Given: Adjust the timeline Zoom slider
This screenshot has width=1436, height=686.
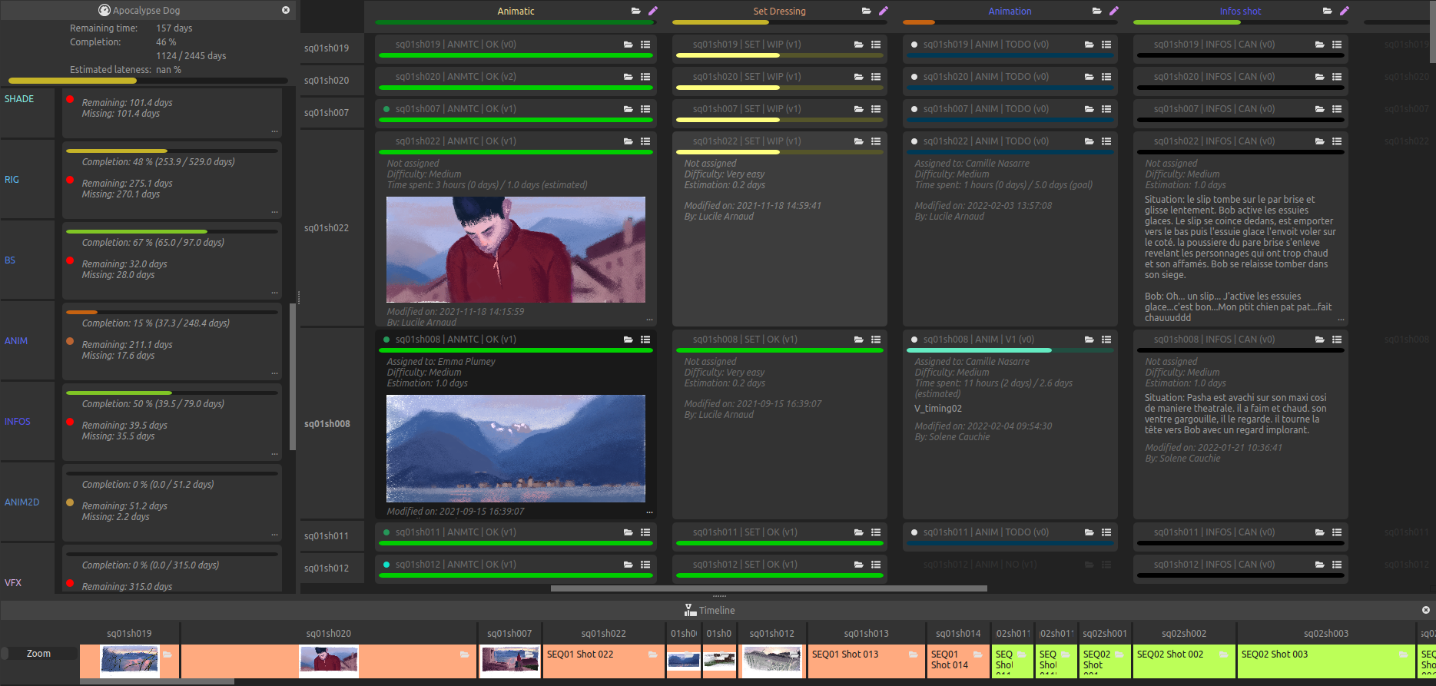Looking at the screenshot, I should (38, 654).
